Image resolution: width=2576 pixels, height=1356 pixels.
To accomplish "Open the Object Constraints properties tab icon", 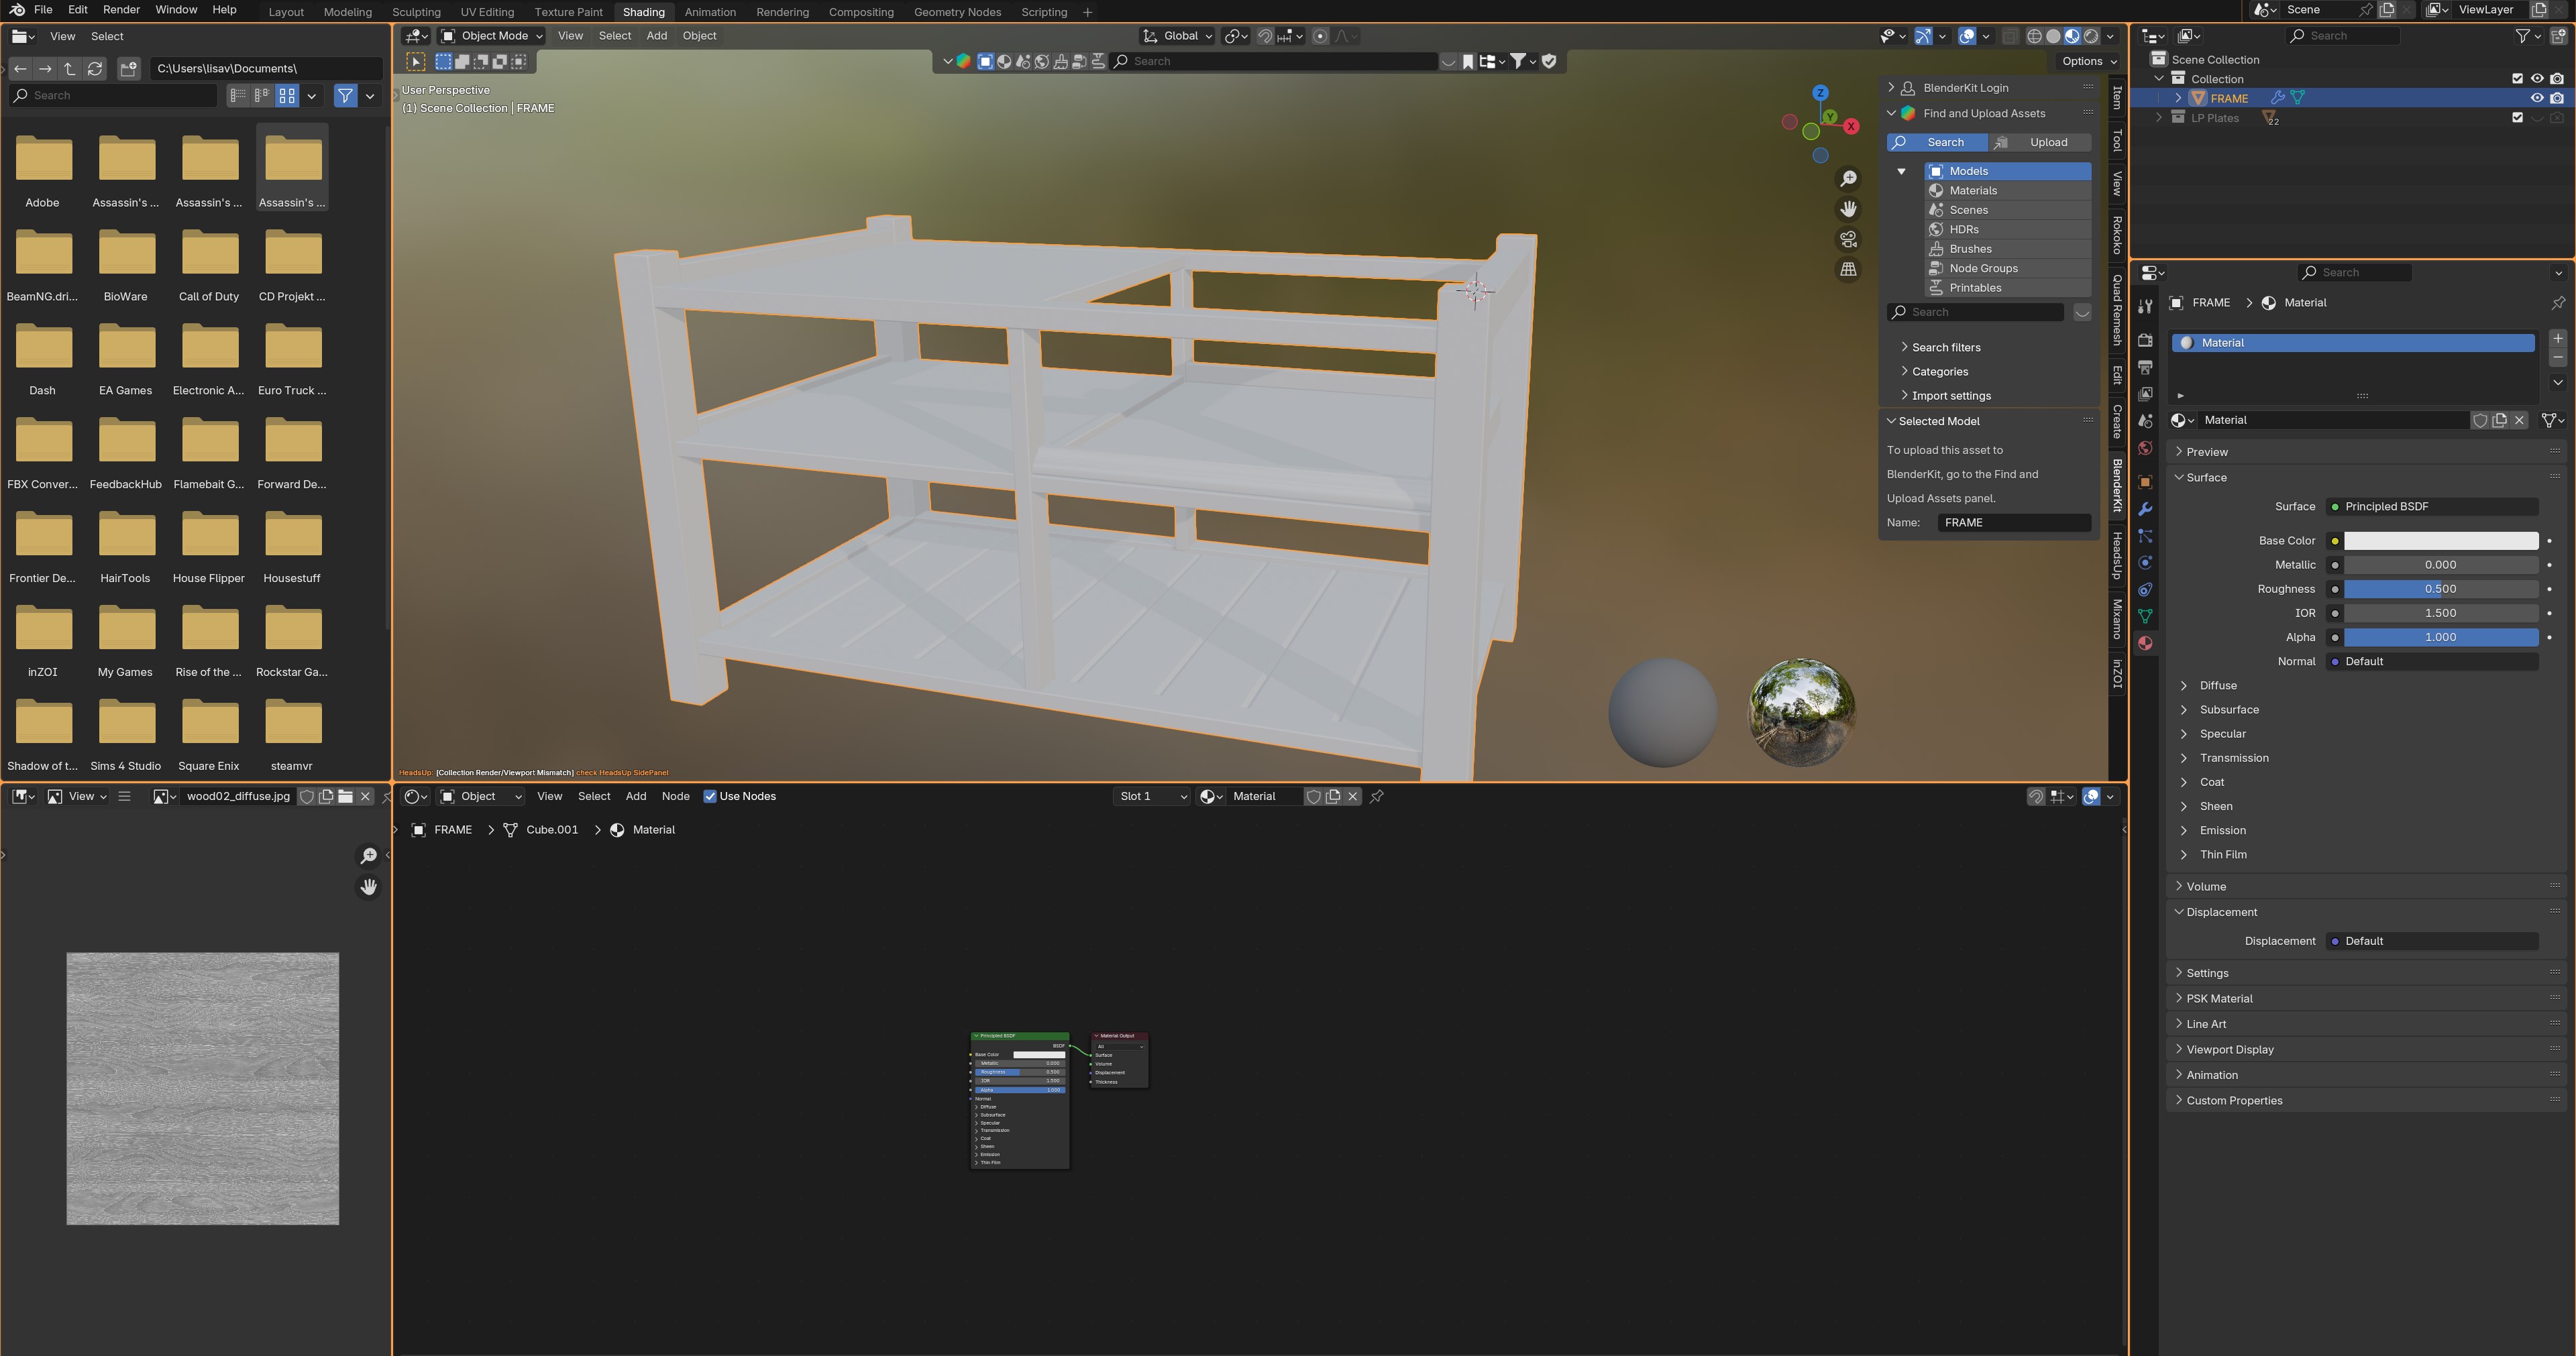I will (x=2145, y=590).
